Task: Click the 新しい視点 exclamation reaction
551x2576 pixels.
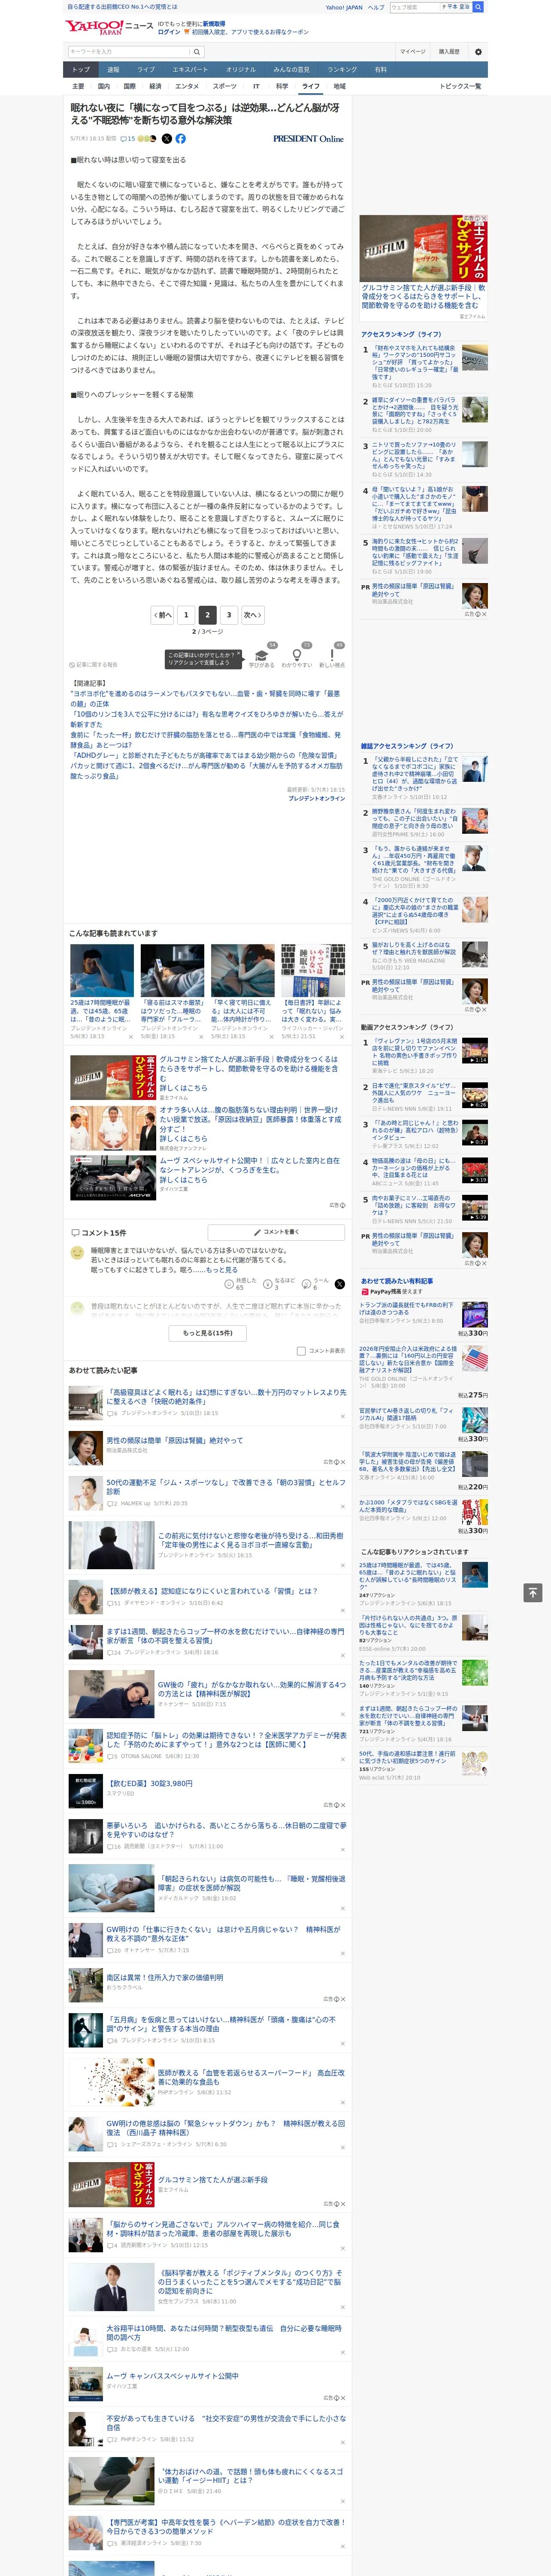Action: point(332,656)
